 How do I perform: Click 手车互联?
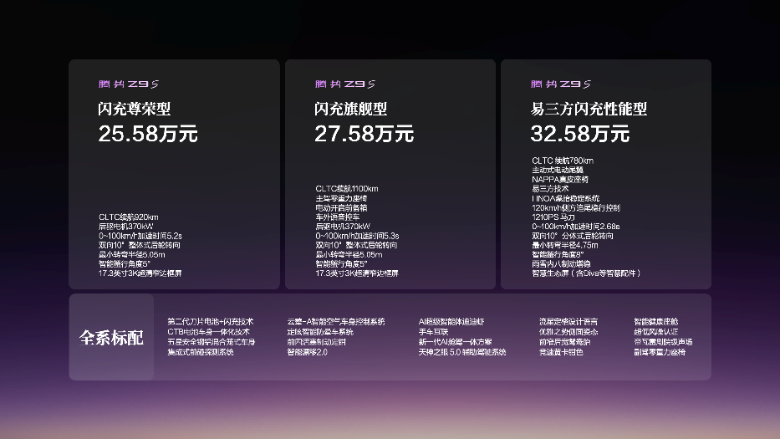click(x=433, y=332)
